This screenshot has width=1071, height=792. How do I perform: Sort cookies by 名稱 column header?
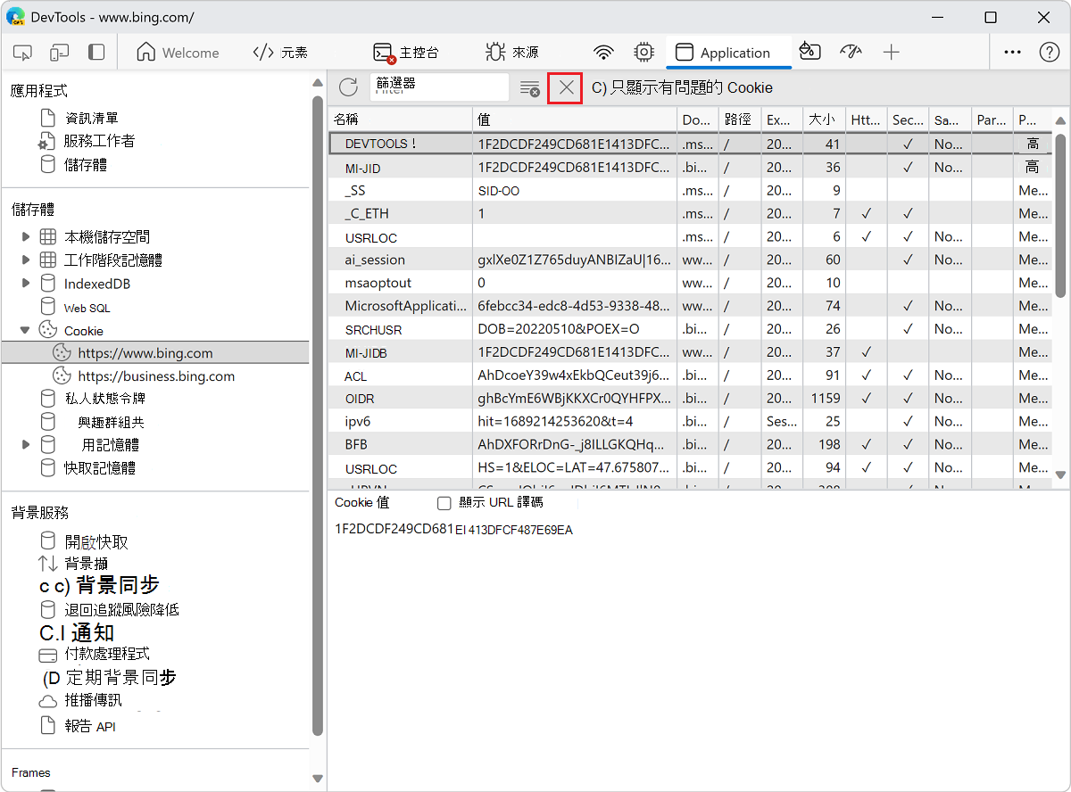(401, 120)
